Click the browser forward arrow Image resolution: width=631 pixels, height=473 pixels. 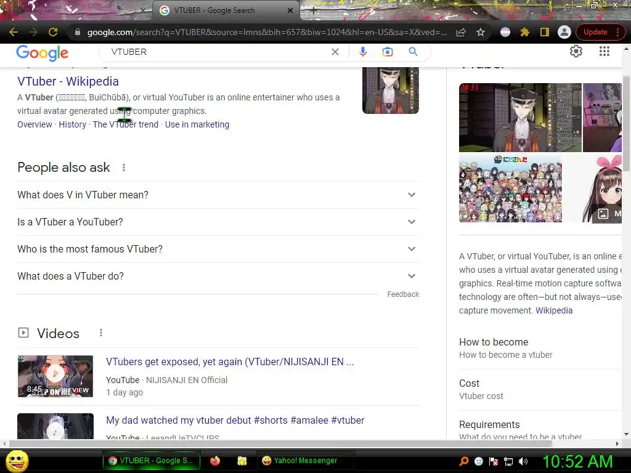pyautogui.click(x=33, y=32)
